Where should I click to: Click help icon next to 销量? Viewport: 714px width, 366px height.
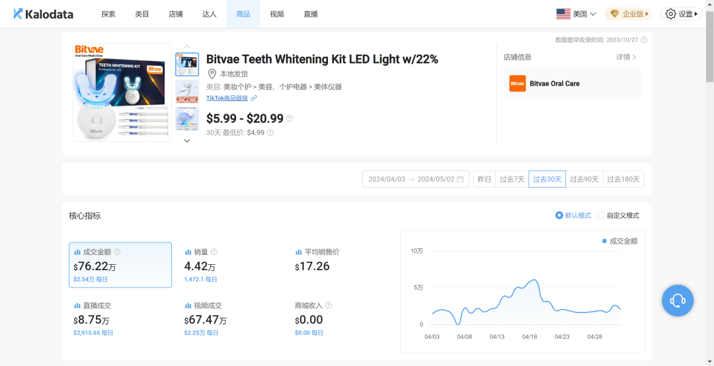pos(214,252)
